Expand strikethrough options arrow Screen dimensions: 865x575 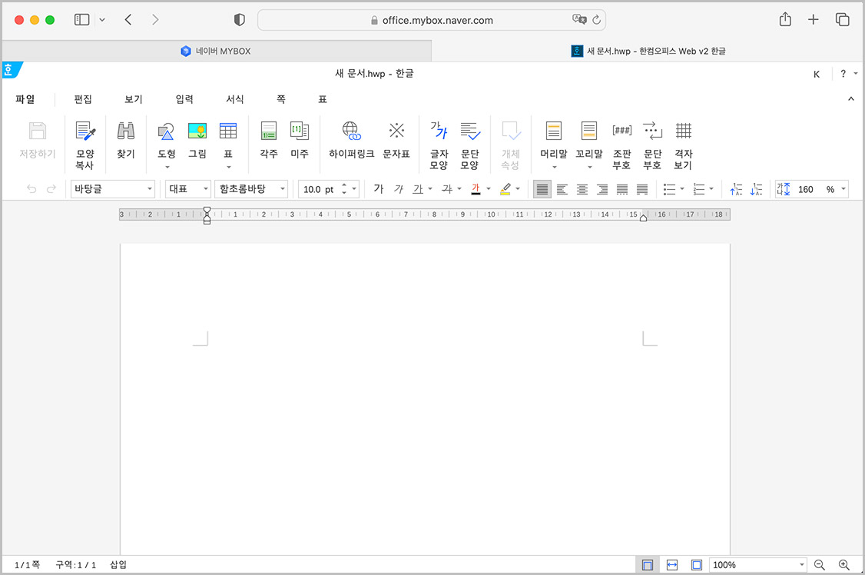click(x=459, y=189)
